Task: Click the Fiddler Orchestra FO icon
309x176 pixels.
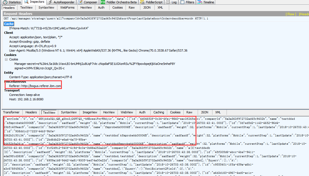Action: [103, 2]
